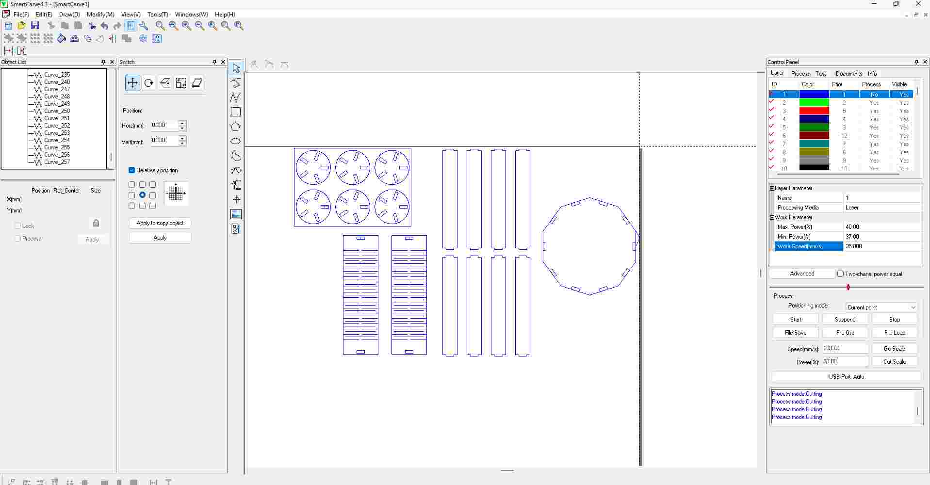The width and height of the screenshot is (930, 485).
Task: Click the Horz(mm) position input field
Action: point(164,126)
